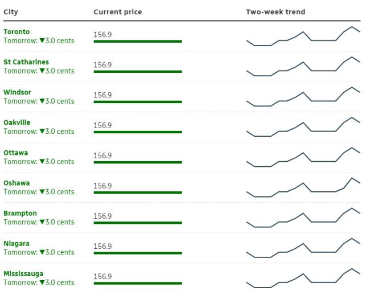Image resolution: width=370 pixels, height=291 pixels.
Task: Click the Ottawa two-week trend sparkline
Action: [x=303, y=157]
